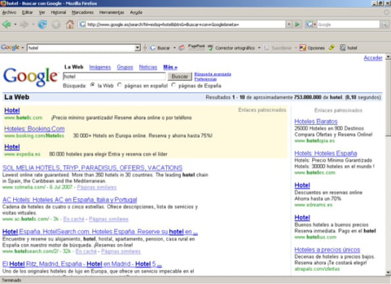
Task: Open the Editar menu
Action: click(27, 12)
